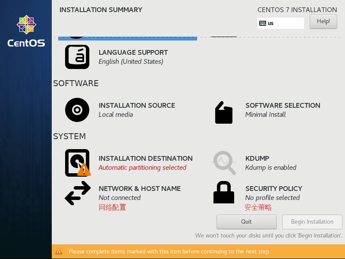345x259 pixels.
Task: Click the Installation Destination hard drive icon
Action: pyautogui.click(x=78, y=163)
